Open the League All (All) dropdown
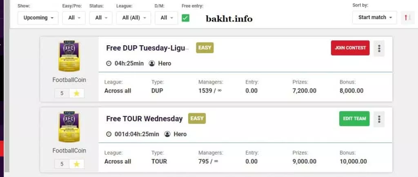This screenshot has height=177, width=418. coord(133,18)
